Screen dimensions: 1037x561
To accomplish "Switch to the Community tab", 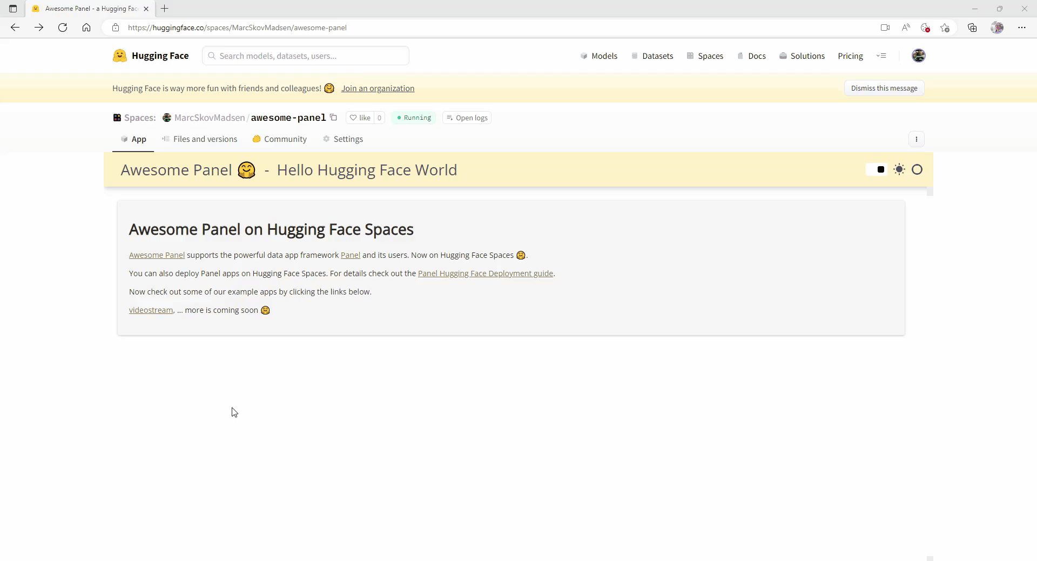I will [279, 139].
